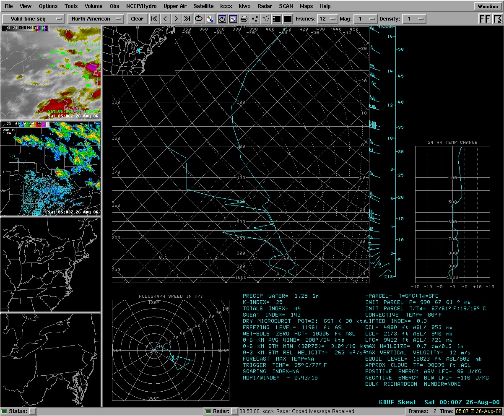504x416 pixels.
Task: Open loop properties clock icon
Action: tap(222, 19)
